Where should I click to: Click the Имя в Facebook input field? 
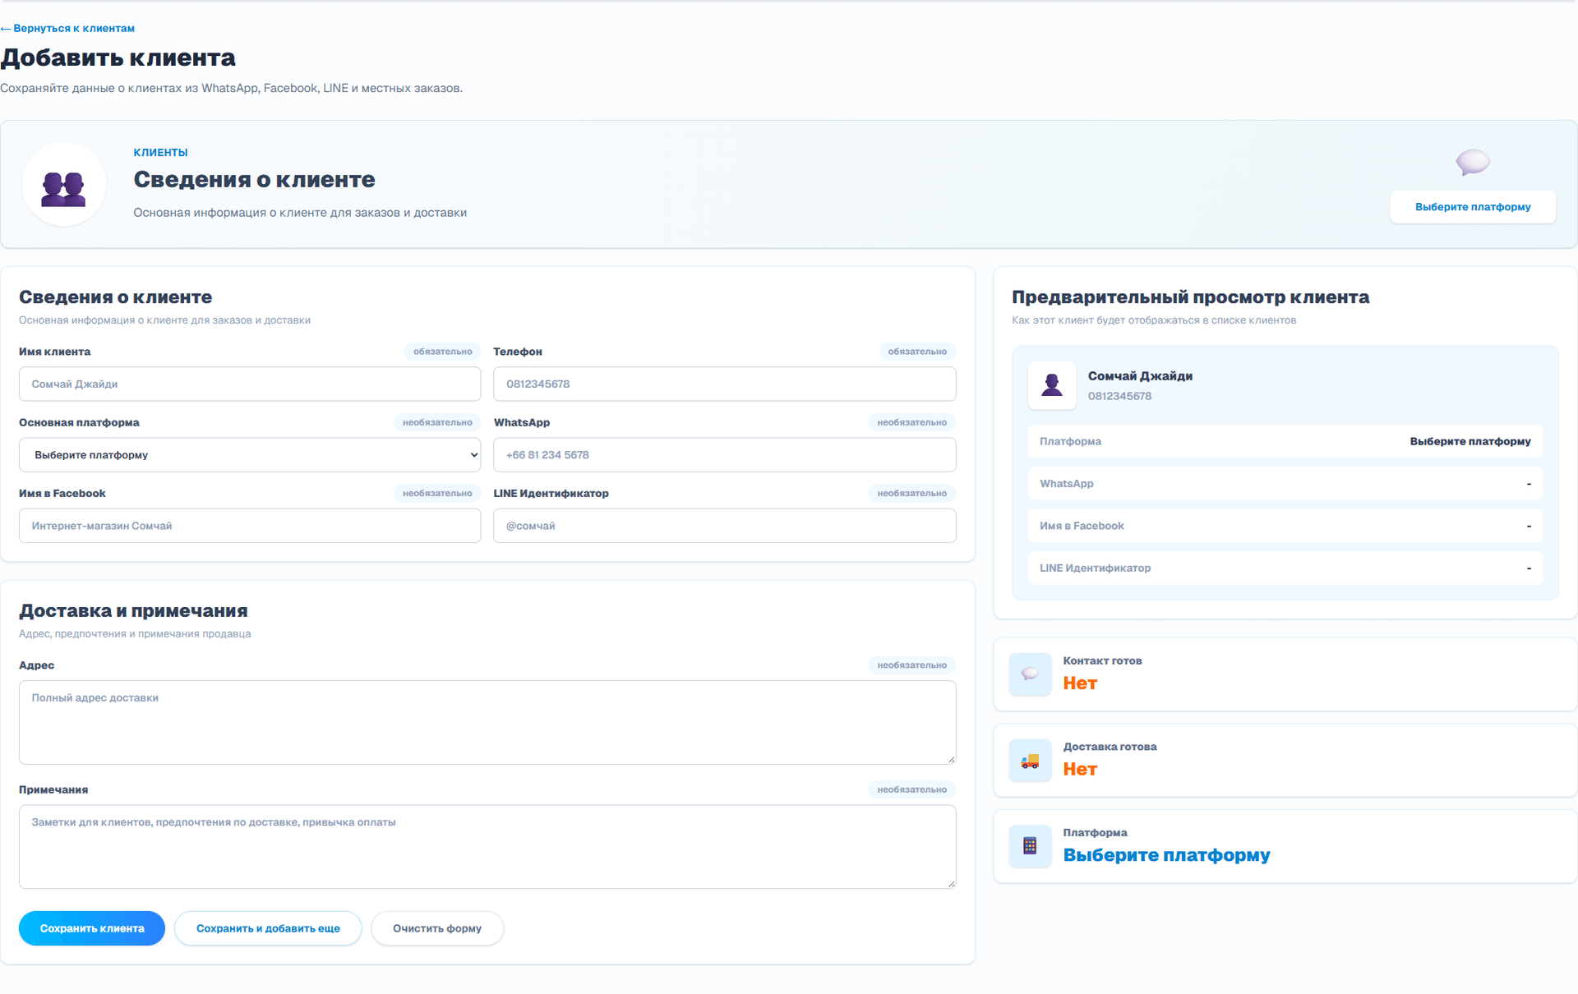click(250, 526)
